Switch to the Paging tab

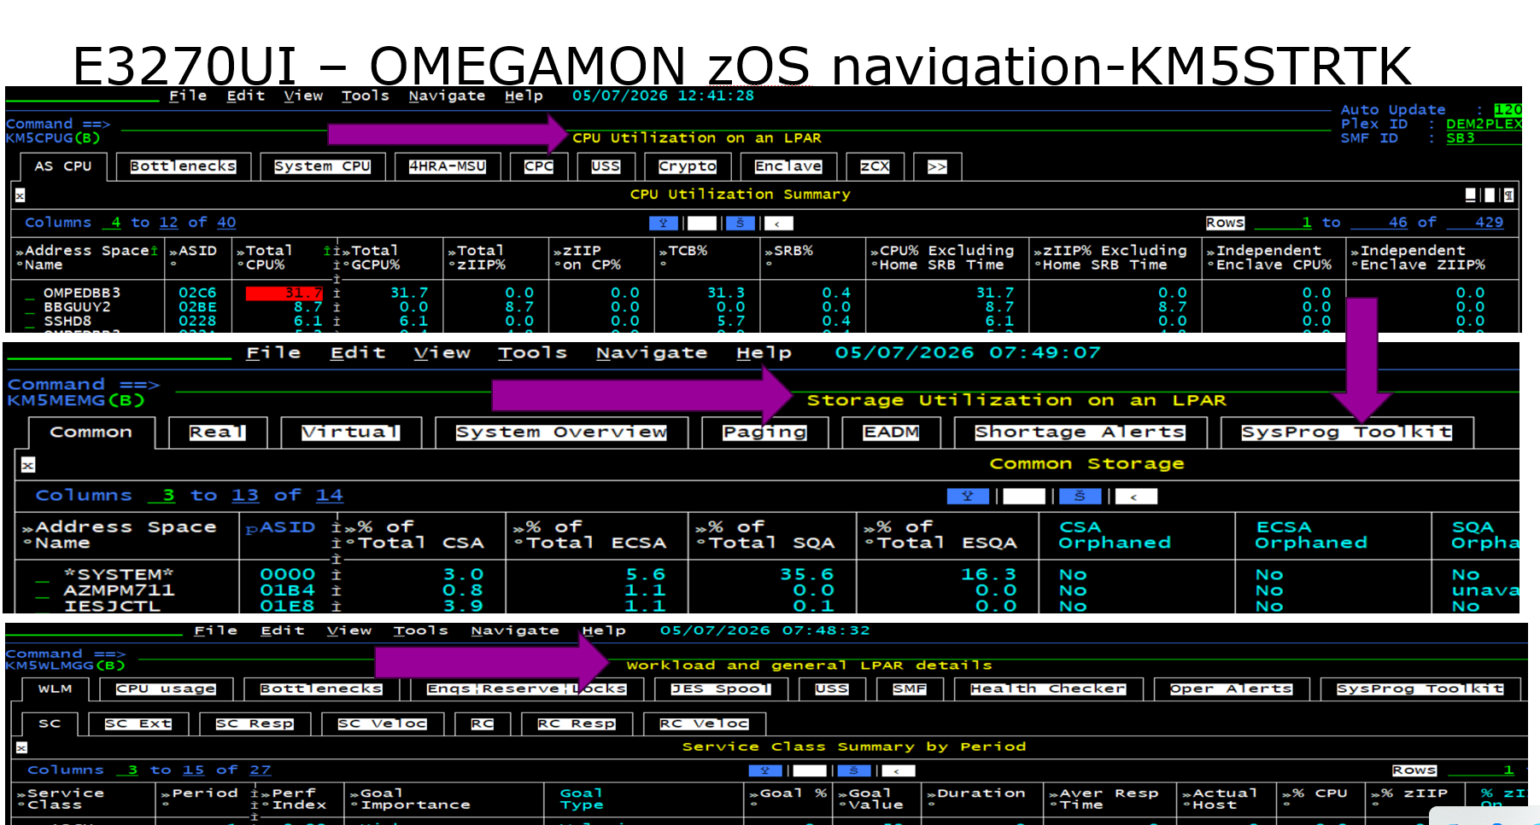(764, 433)
